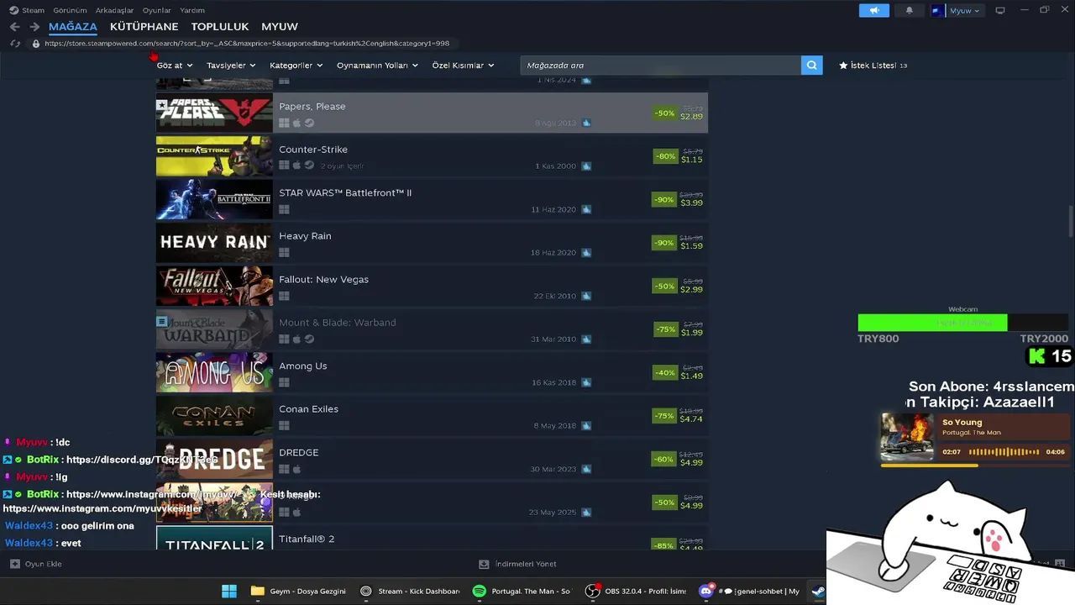Image resolution: width=1075 pixels, height=605 pixels.
Task: Click the store search magnifier button
Action: point(811,65)
